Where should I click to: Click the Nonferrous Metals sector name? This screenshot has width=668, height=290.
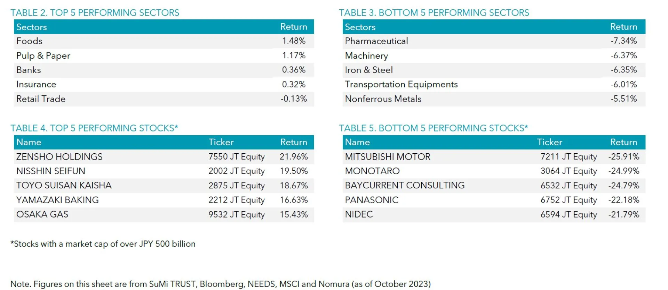[x=383, y=99]
